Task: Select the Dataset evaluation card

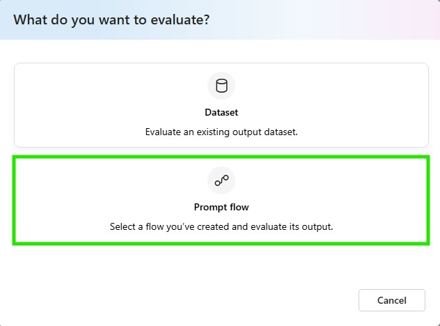Action: pos(221,105)
